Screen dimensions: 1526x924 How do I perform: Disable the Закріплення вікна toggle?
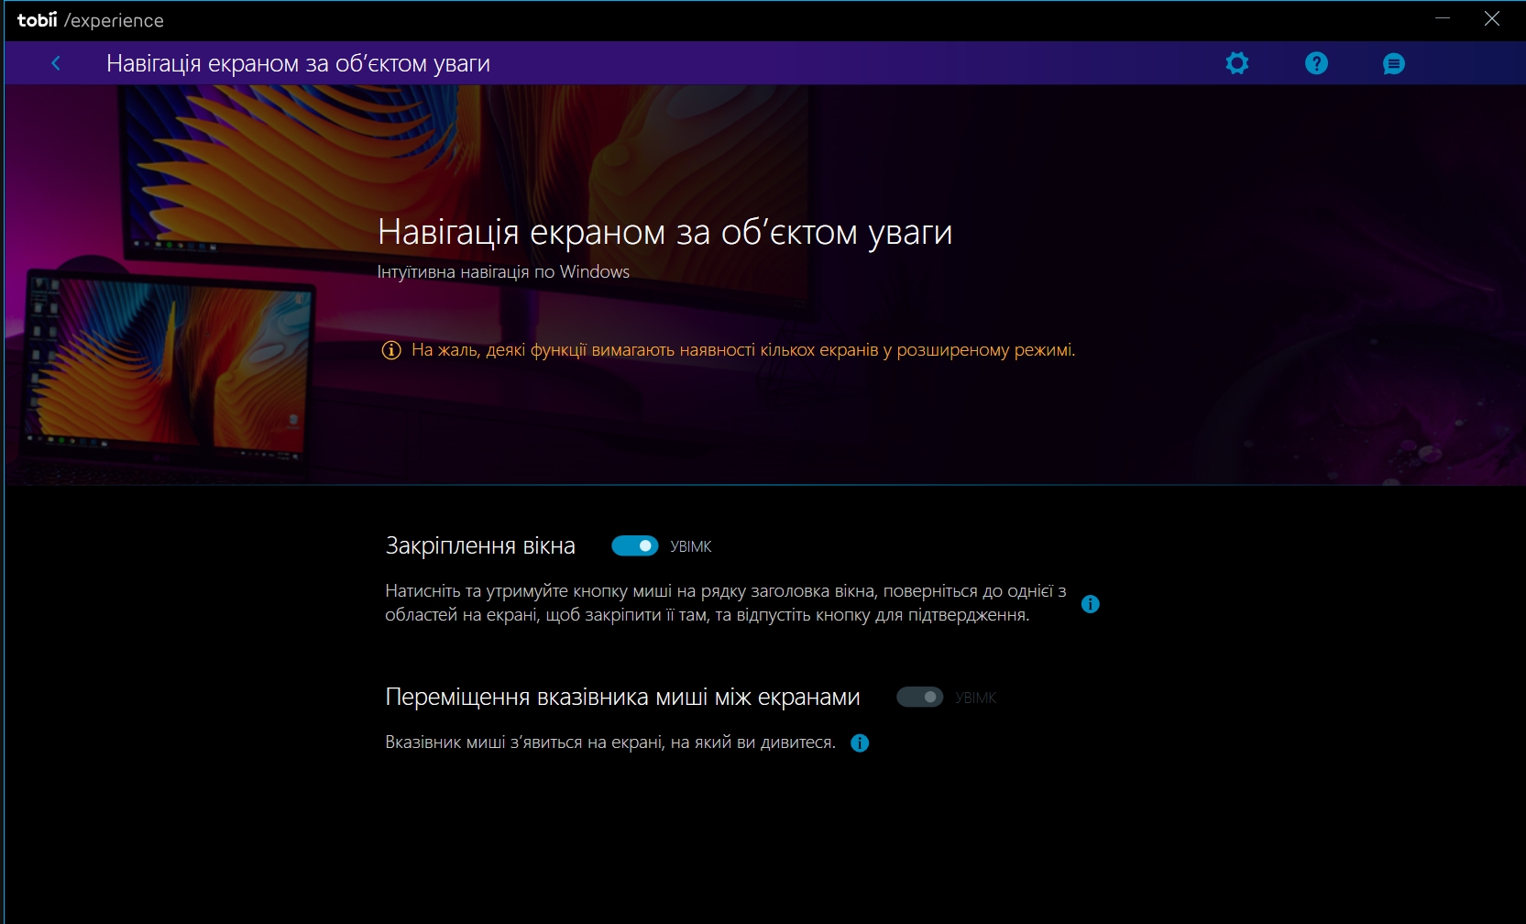coord(635,546)
